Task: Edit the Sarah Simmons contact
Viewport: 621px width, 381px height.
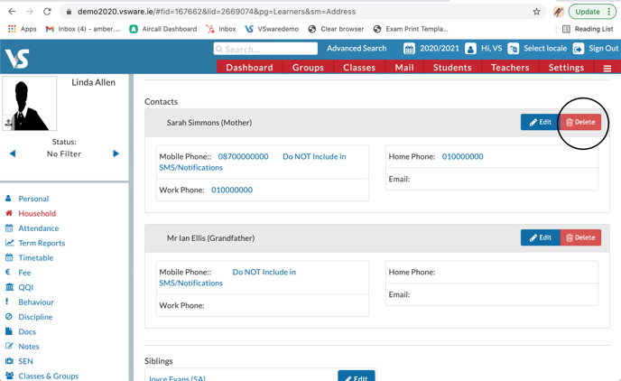Action: tap(540, 122)
